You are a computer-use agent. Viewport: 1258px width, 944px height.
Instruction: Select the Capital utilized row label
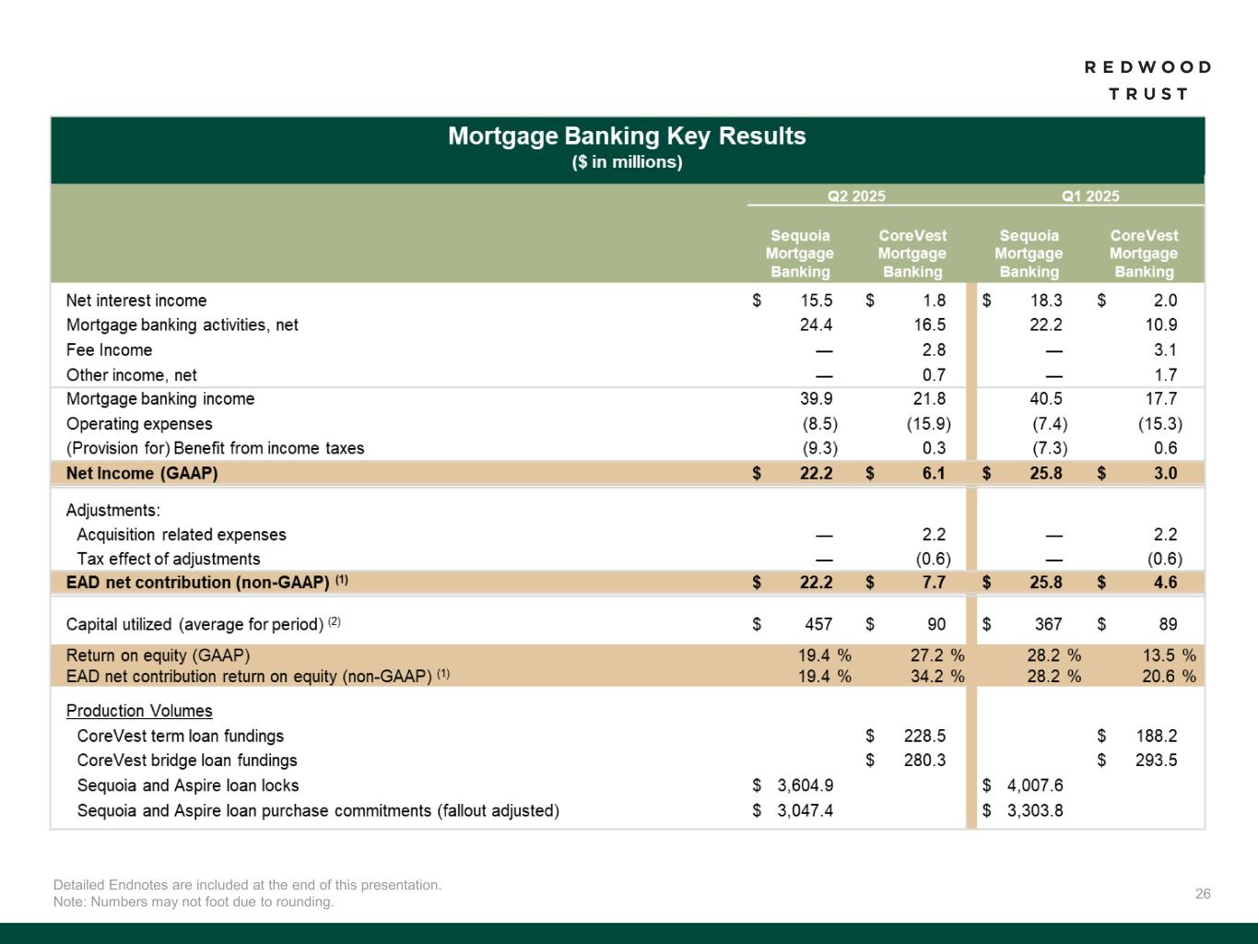[194, 624]
